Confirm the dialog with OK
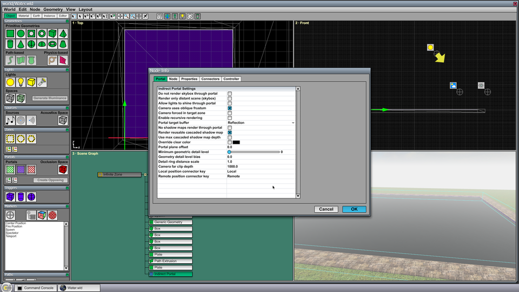This screenshot has height=292, width=519. (x=354, y=209)
